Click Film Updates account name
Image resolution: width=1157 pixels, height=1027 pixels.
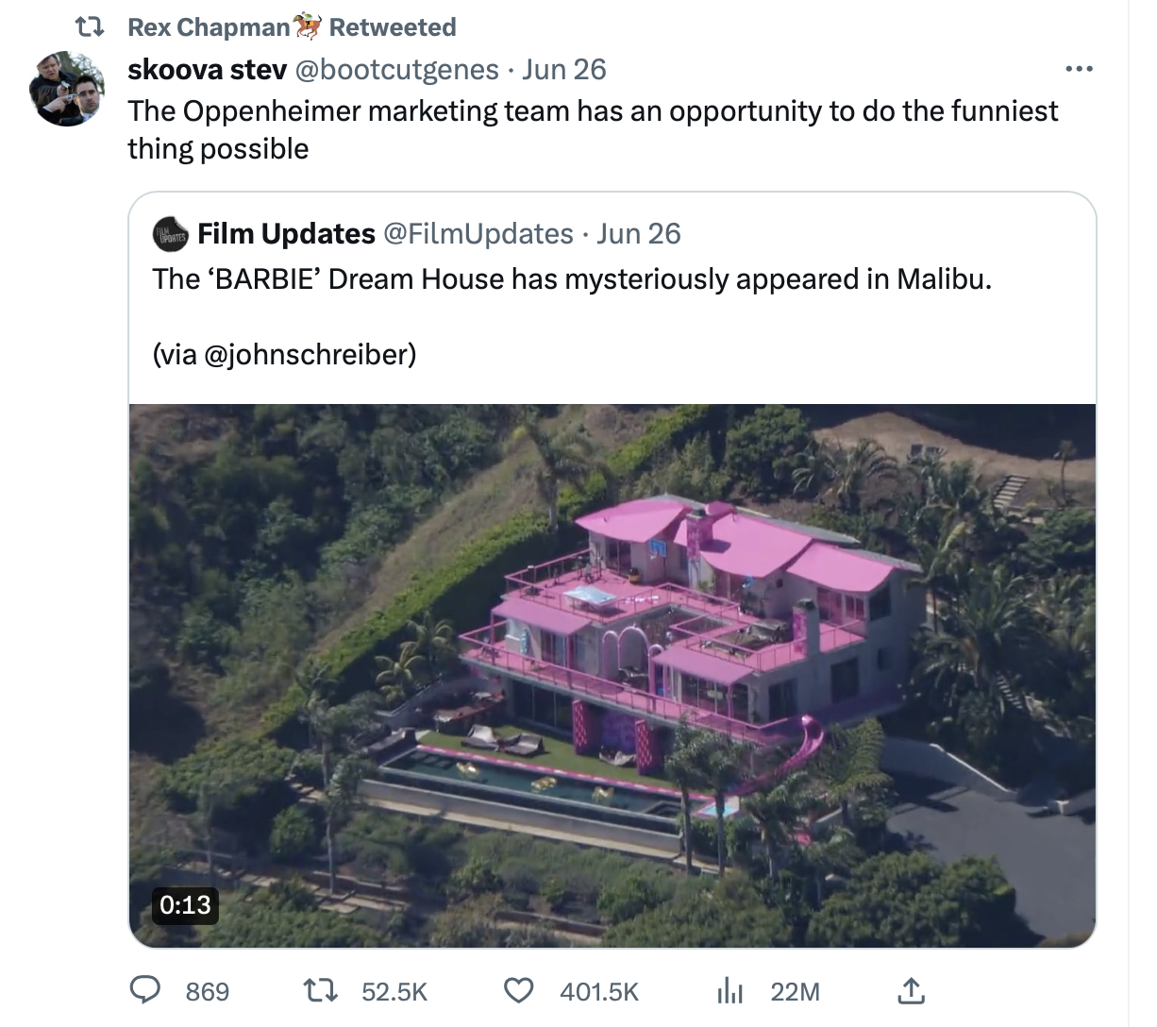coord(286,233)
